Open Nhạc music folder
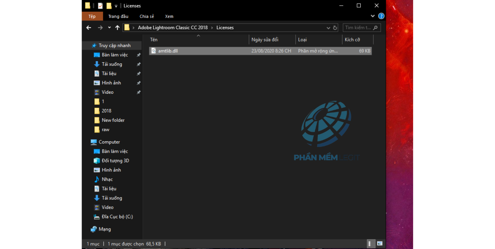This screenshot has width=495, height=249. click(107, 179)
